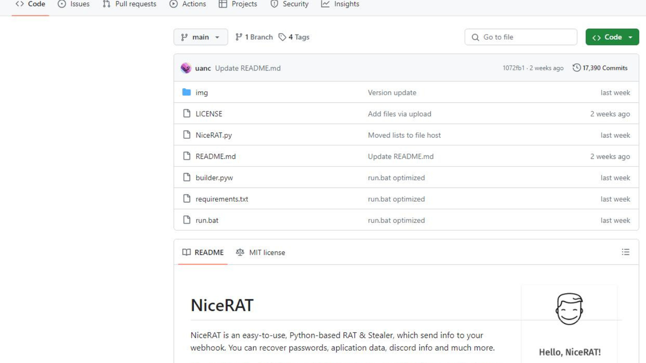Open README outline list icon

click(625, 252)
